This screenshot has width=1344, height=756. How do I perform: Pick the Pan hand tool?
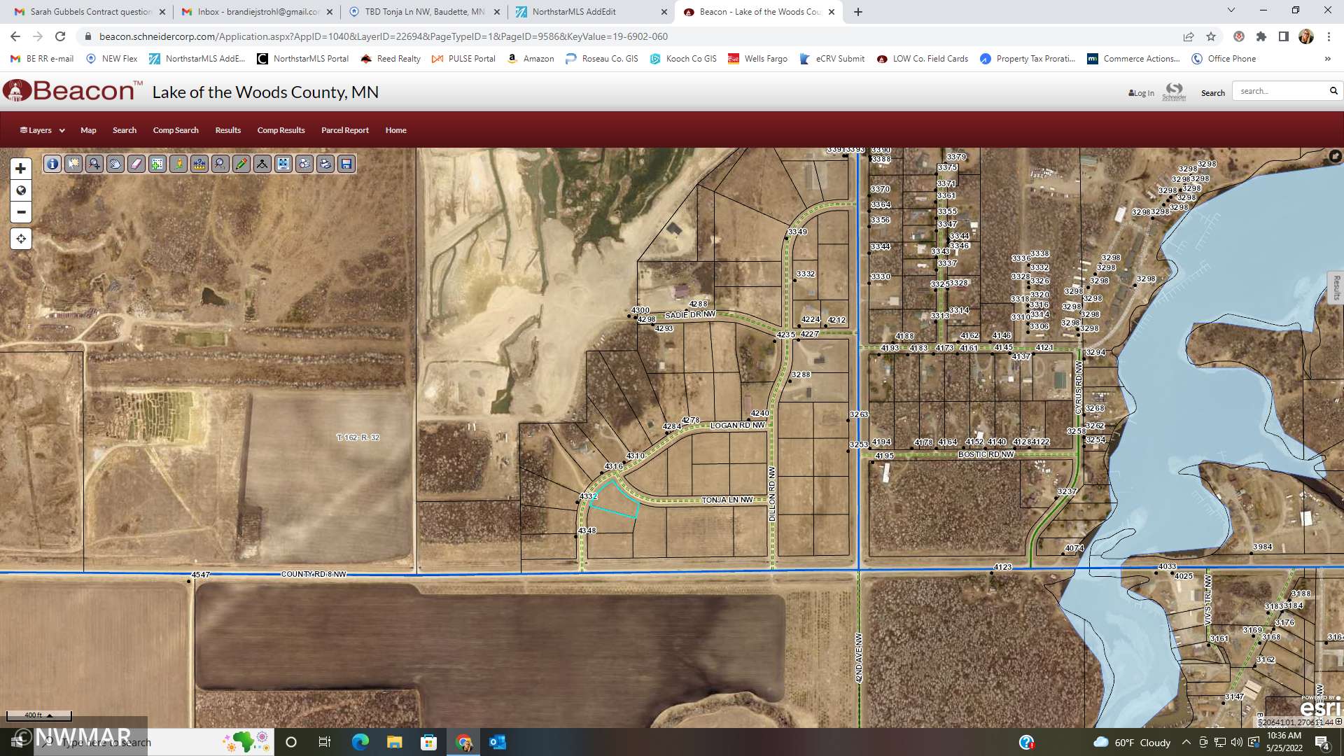tap(115, 164)
